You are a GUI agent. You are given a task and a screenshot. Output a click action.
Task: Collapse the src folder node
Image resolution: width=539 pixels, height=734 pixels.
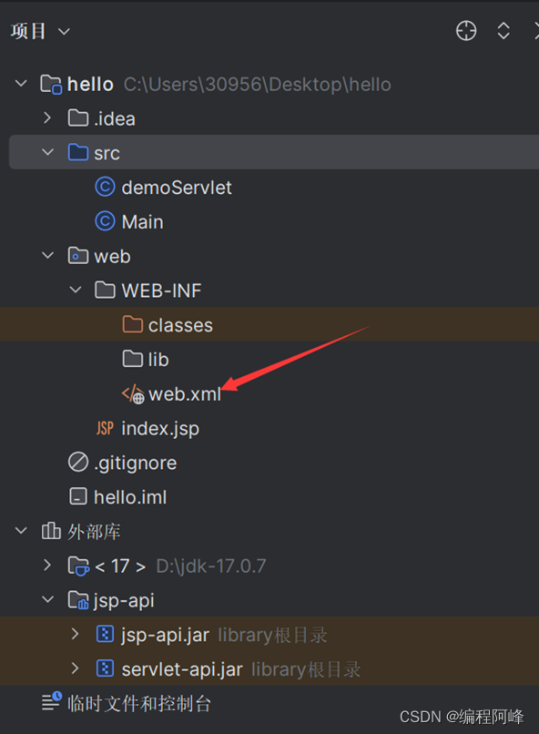[x=47, y=152]
